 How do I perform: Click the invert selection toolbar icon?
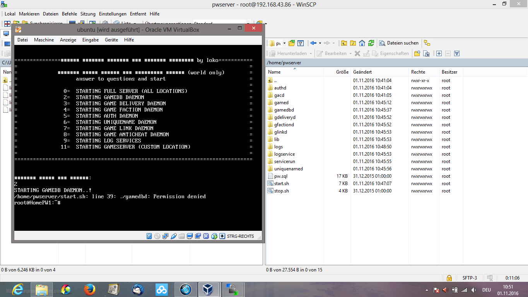457,53
